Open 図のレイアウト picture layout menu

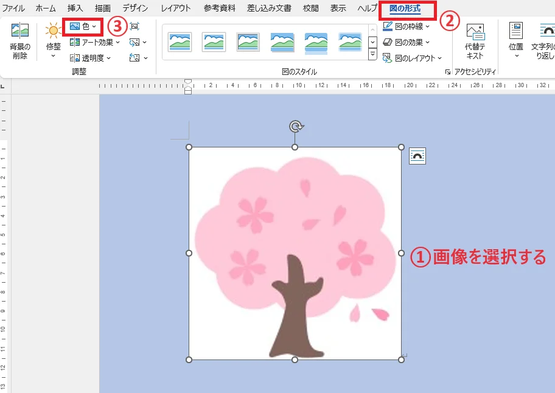(x=413, y=58)
